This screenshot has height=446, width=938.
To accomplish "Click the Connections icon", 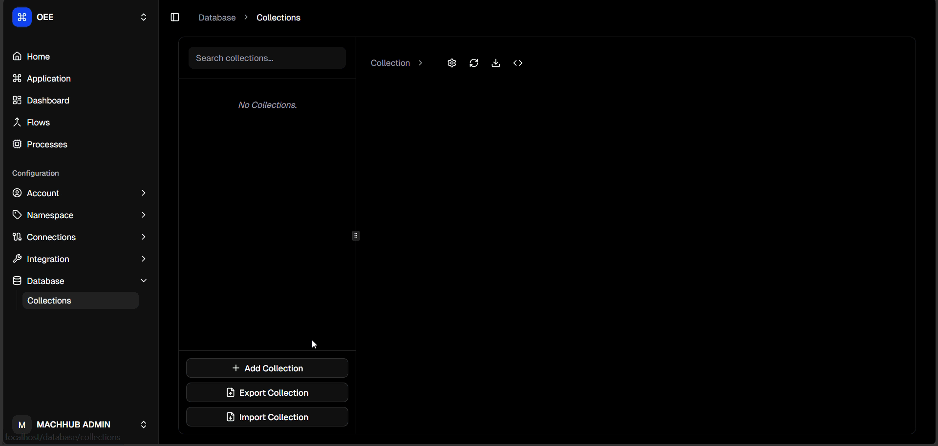I will [17, 237].
